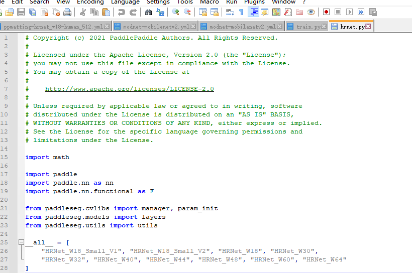Click the "import math" line
Viewport: 412px width, 273px height.
47,157
